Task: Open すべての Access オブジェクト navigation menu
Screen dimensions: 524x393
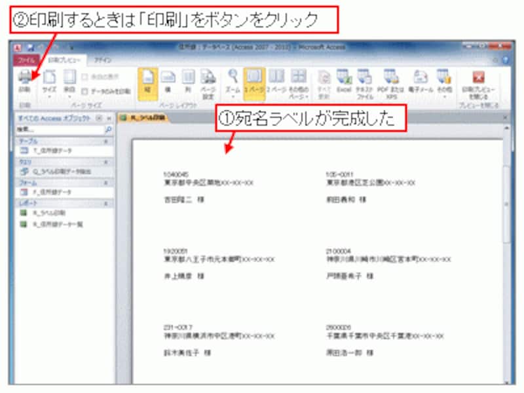Action: click(x=99, y=119)
